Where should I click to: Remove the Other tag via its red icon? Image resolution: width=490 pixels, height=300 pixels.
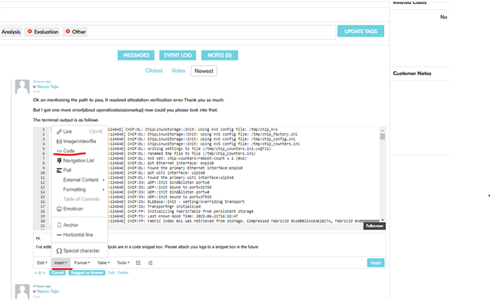tap(68, 31)
